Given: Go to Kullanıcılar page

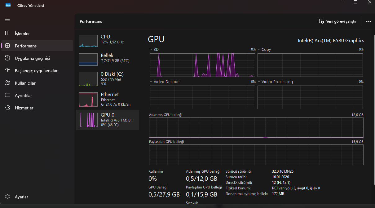Looking at the screenshot, I should click(x=37, y=83).
